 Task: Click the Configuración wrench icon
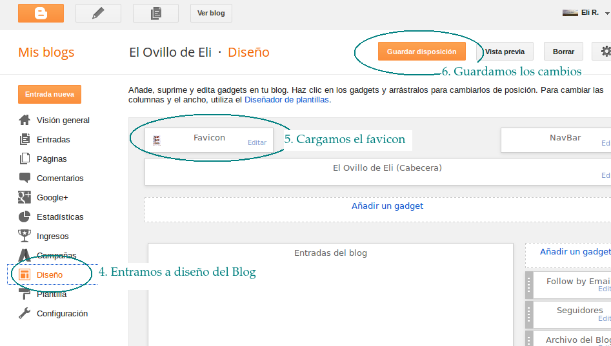pyautogui.click(x=25, y=313)
